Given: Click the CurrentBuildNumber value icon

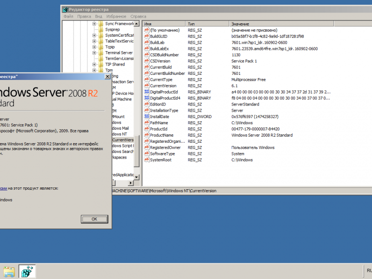Looking at the screenshot, I should pos(146,73).
